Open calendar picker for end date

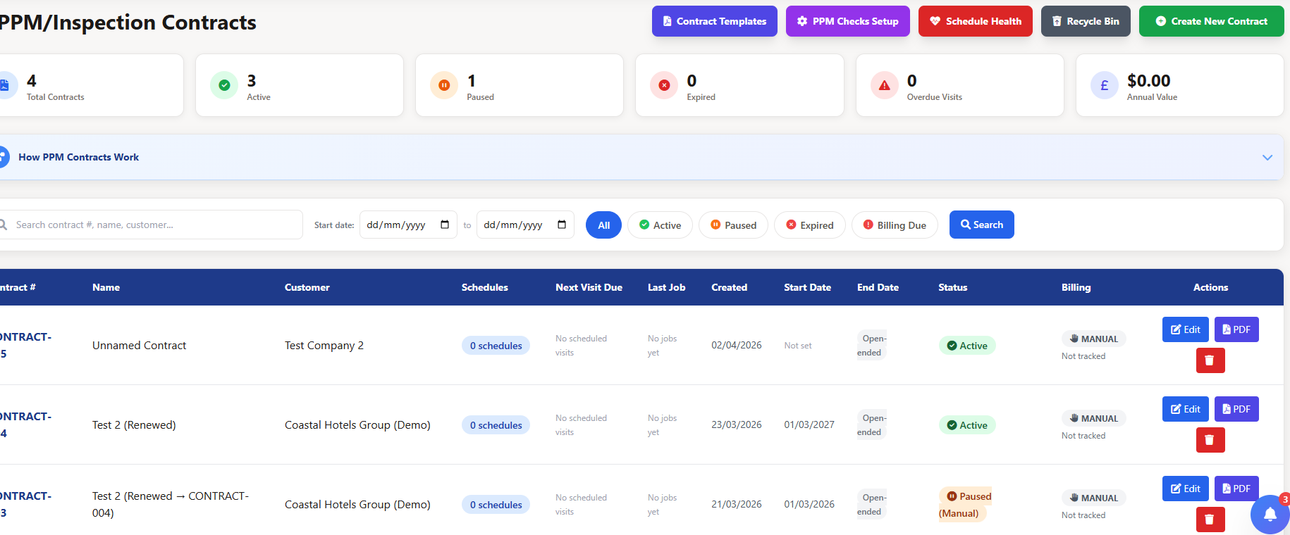562,225
